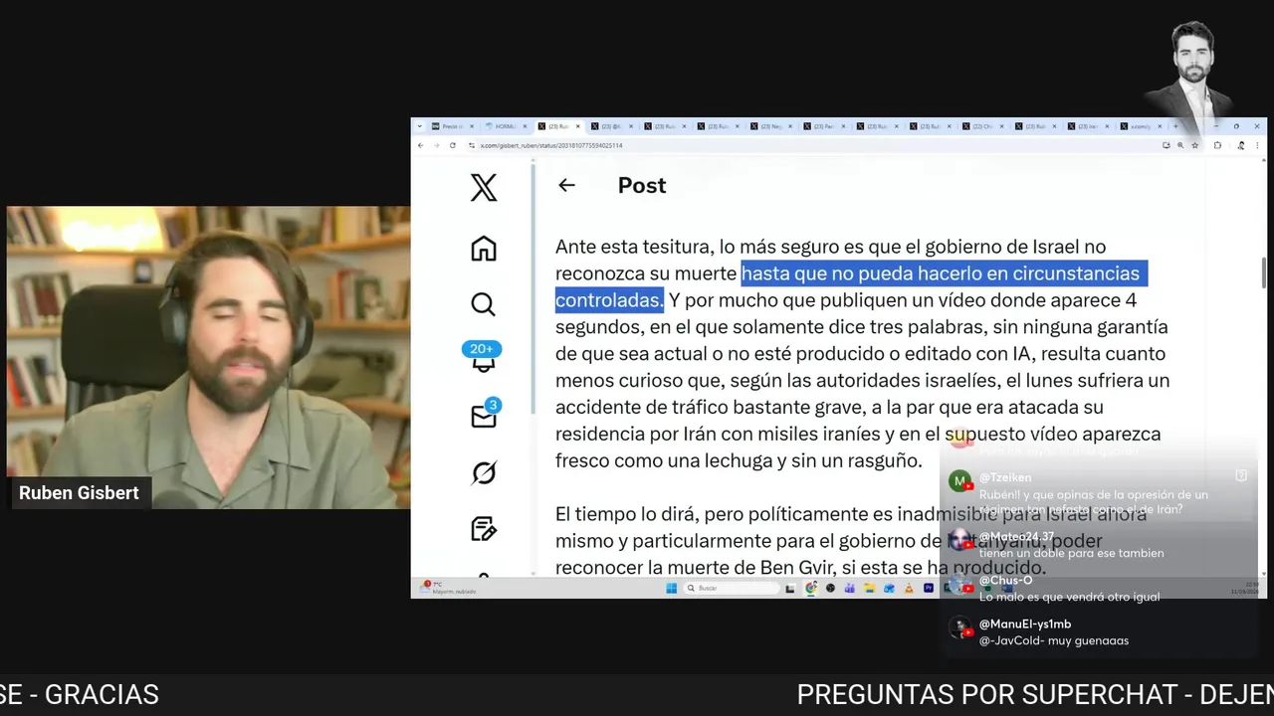Go back using the Post arrow

tap(566, 185)
